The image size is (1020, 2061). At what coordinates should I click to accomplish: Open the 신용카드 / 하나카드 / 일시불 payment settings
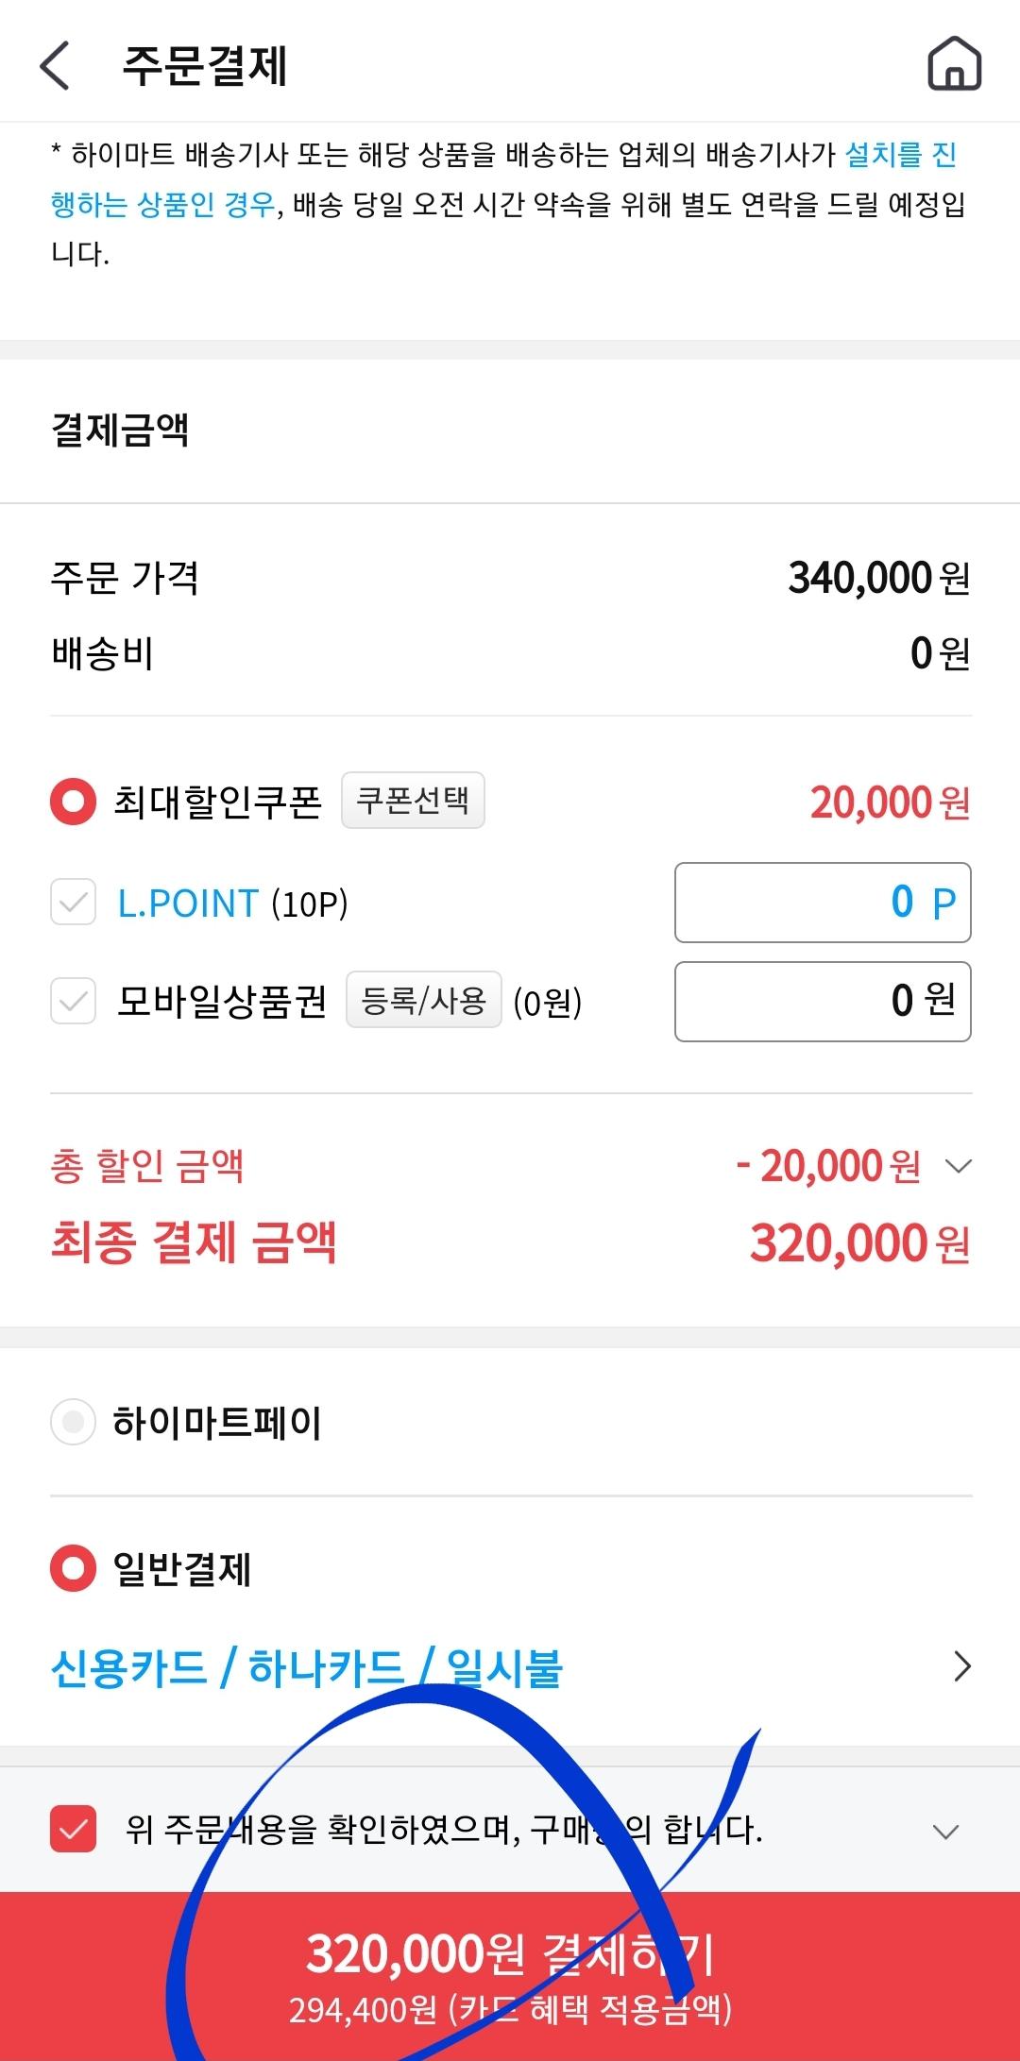306,1667
